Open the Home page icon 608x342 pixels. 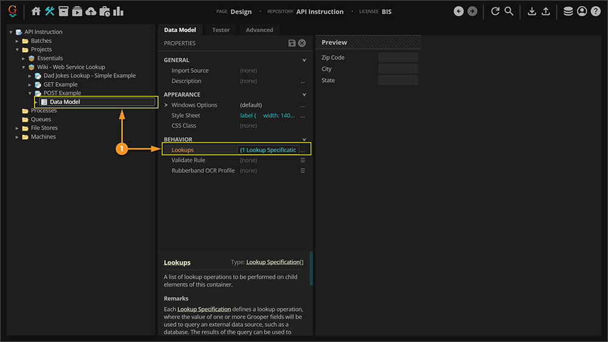coord(36,12)
